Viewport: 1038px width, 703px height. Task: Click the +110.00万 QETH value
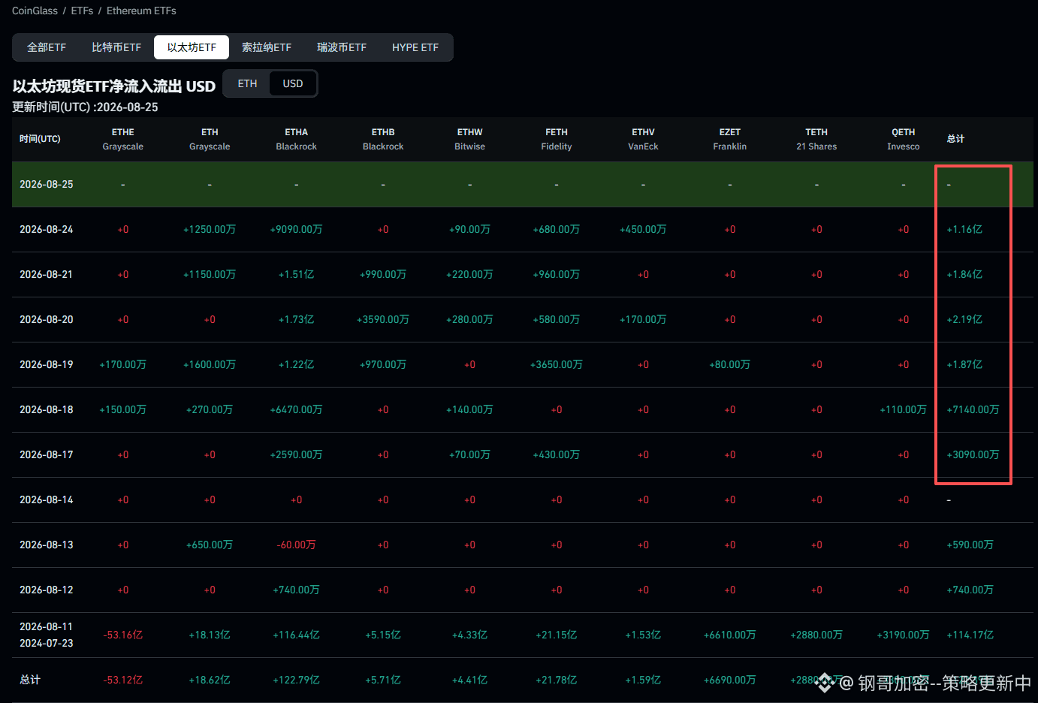click(x=904, y=409)
